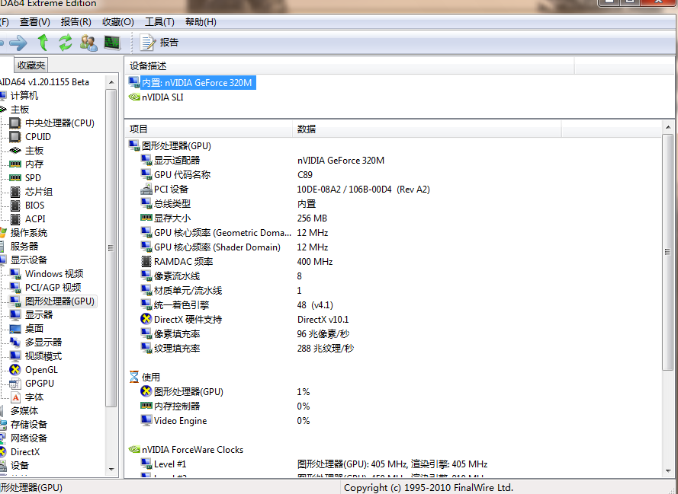
Task: Select 操作系统 tree item
Action: point(29,233)
